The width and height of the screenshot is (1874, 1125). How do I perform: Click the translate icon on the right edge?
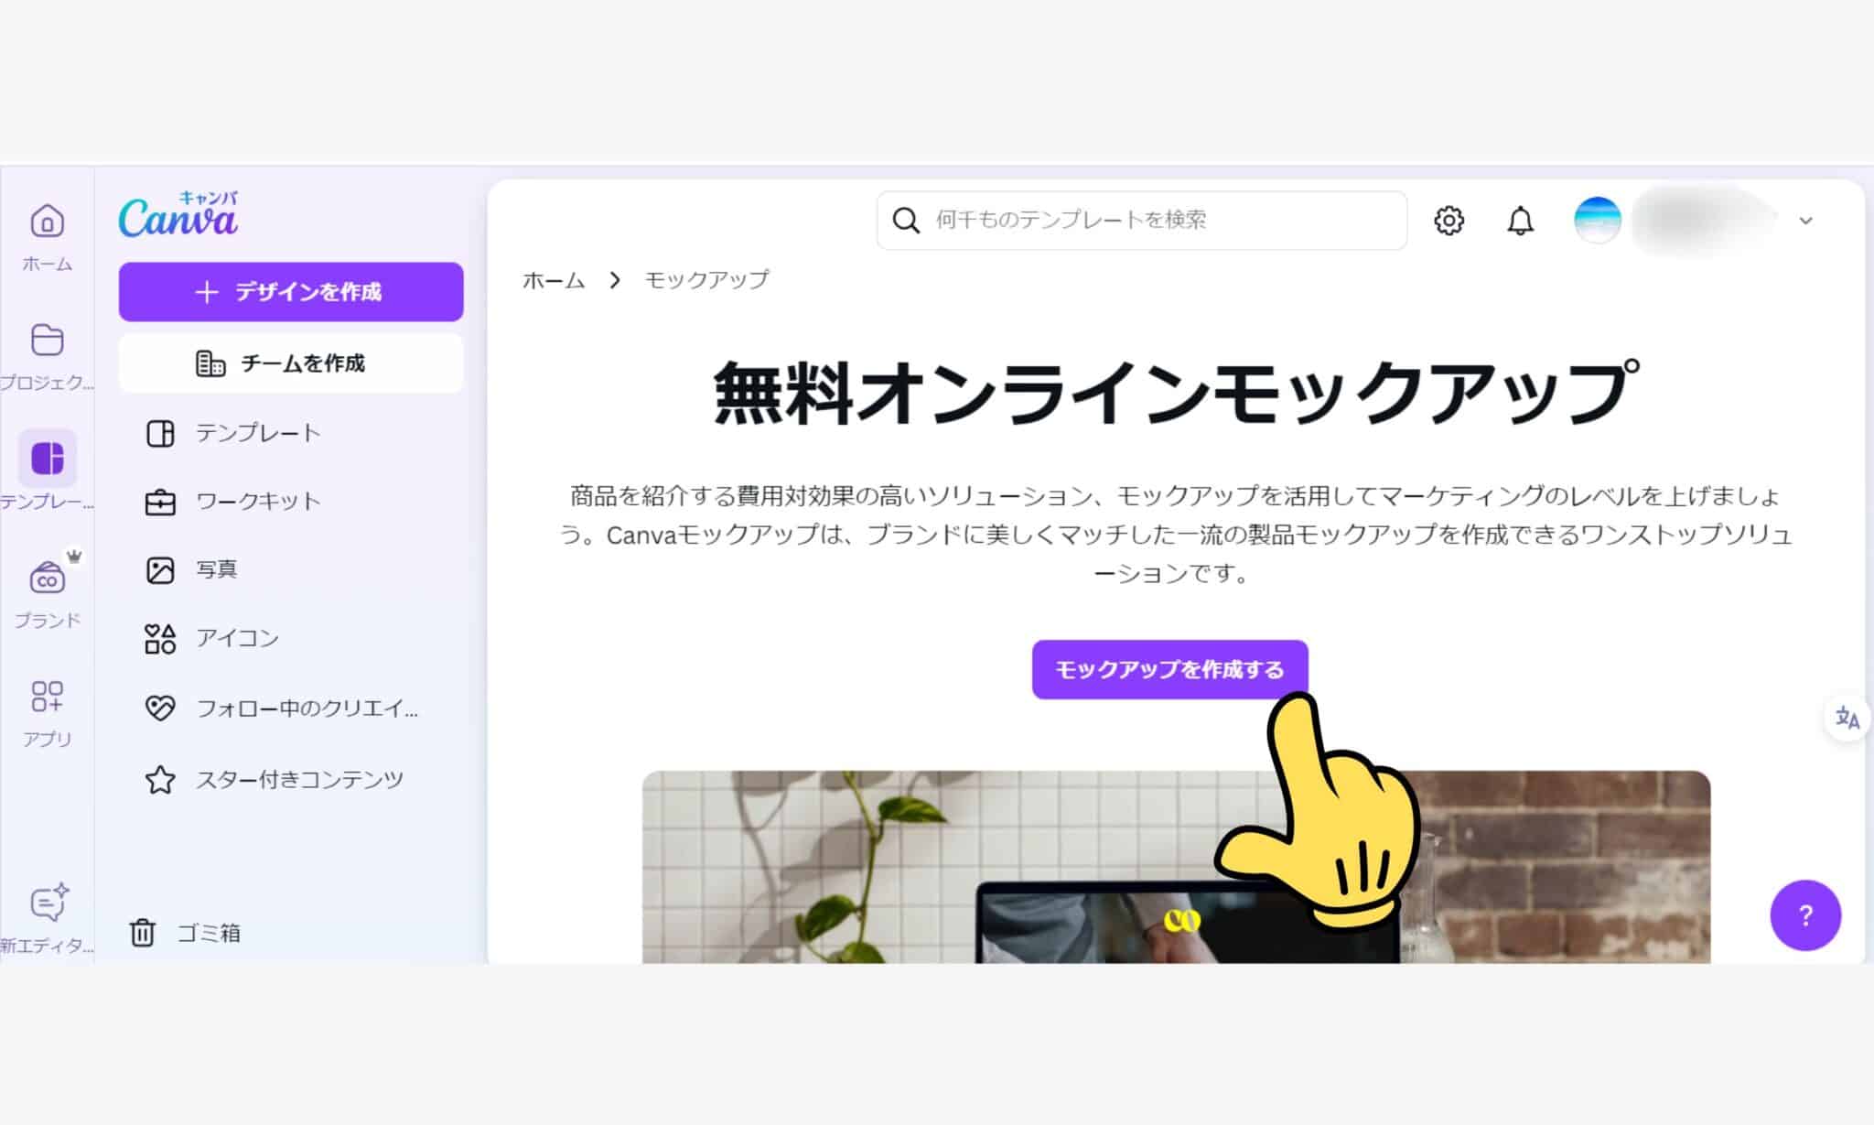[x=1847, y=718]
